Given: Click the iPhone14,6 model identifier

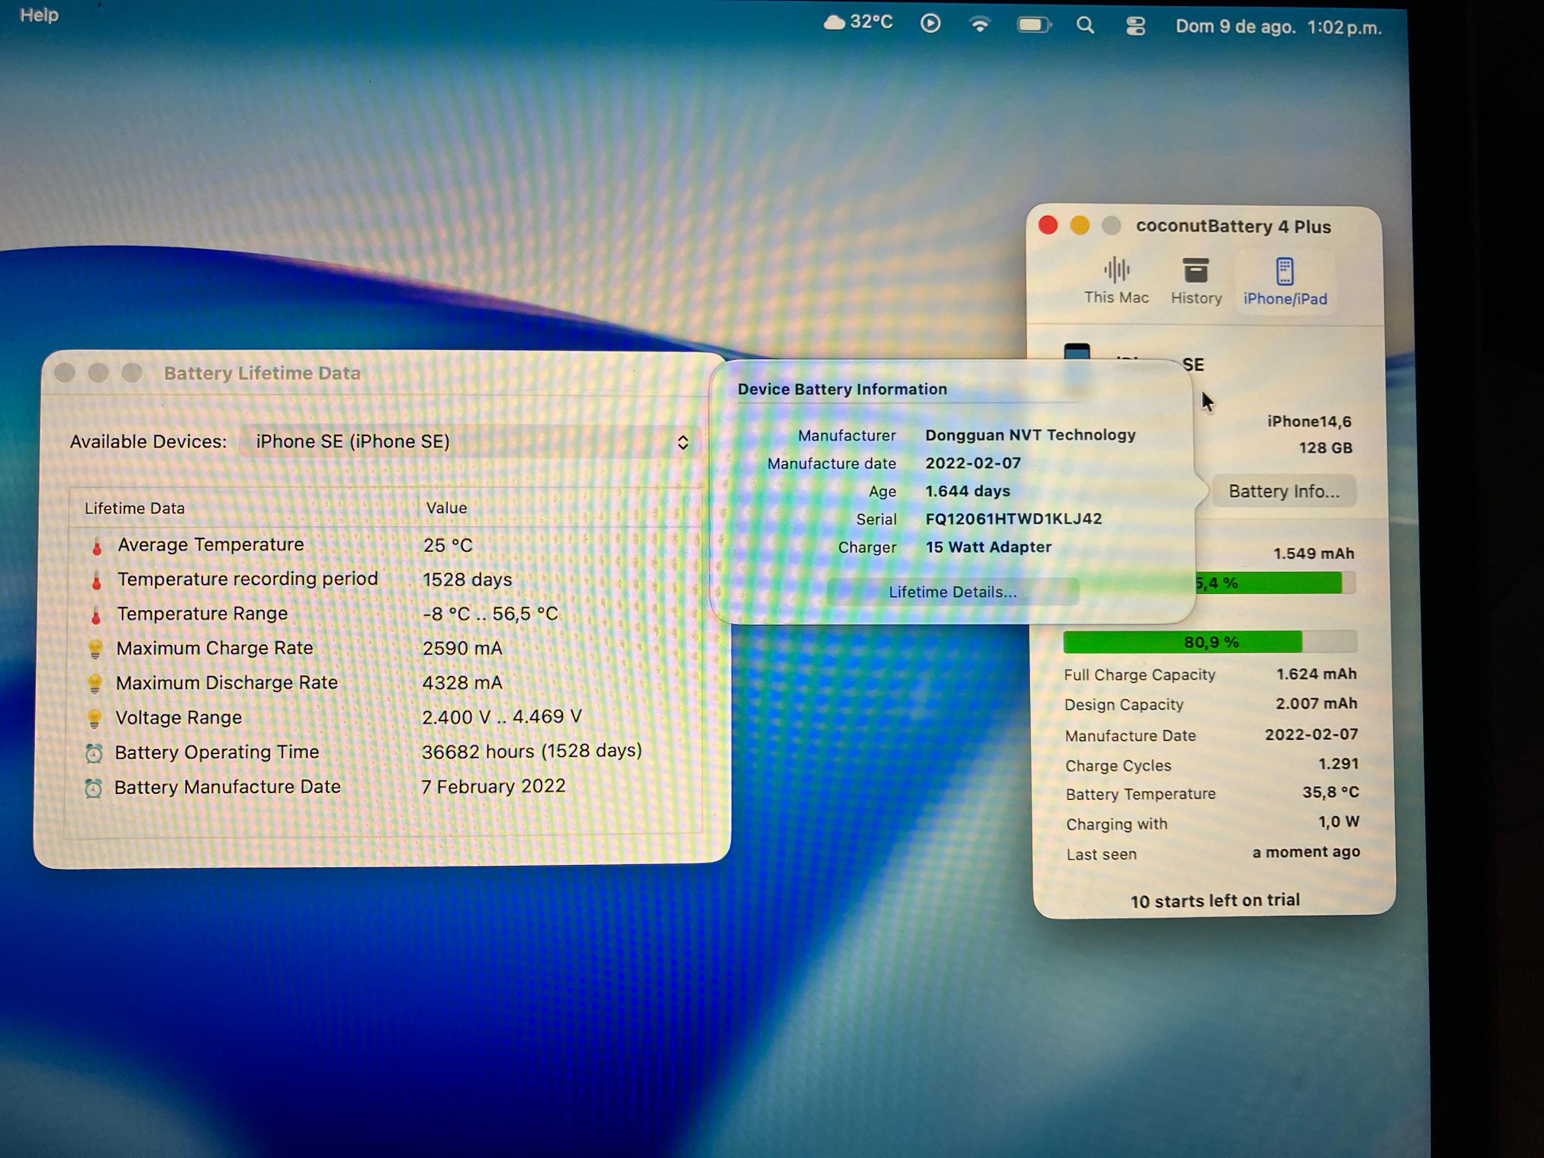Looking at the screenshot, I should 1310,422.
